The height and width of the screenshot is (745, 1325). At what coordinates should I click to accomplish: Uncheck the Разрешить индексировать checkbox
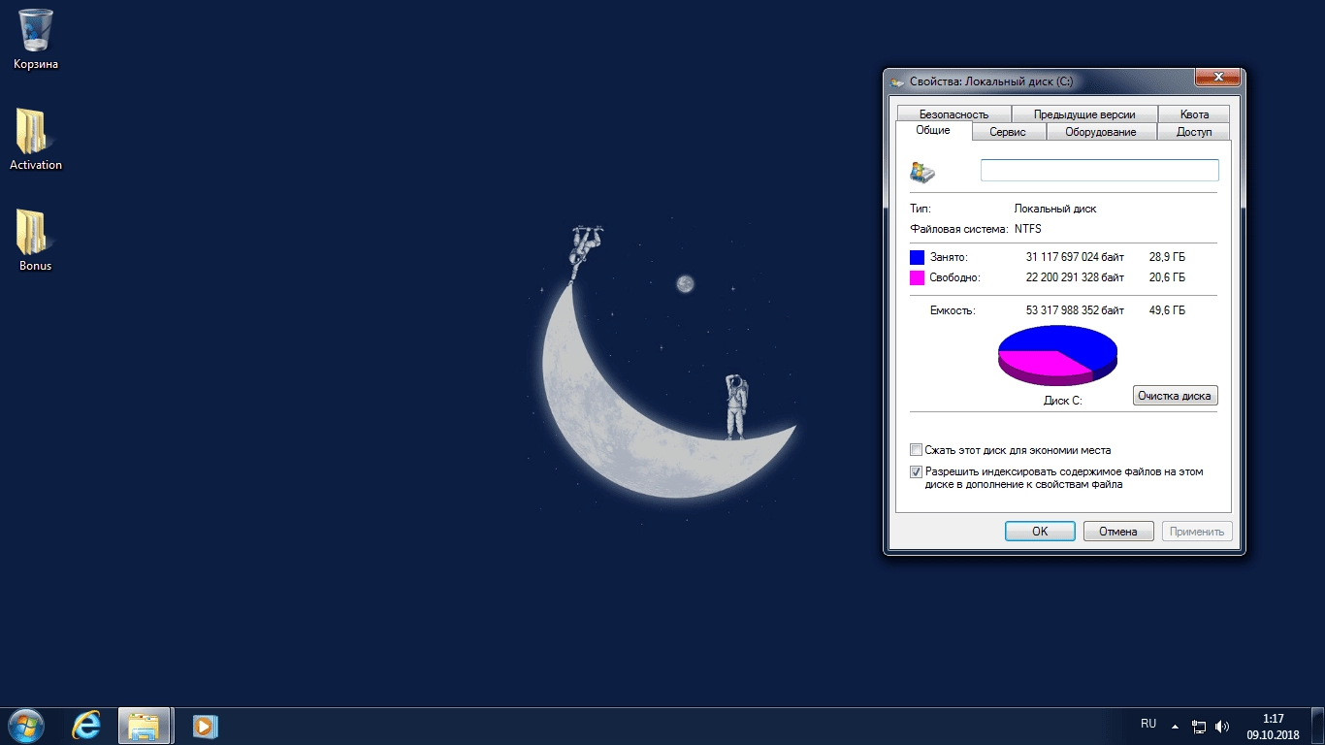[x=916, y=472]
